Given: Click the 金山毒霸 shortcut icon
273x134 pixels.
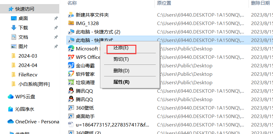Looking at the screenshot, I should 71,65.
